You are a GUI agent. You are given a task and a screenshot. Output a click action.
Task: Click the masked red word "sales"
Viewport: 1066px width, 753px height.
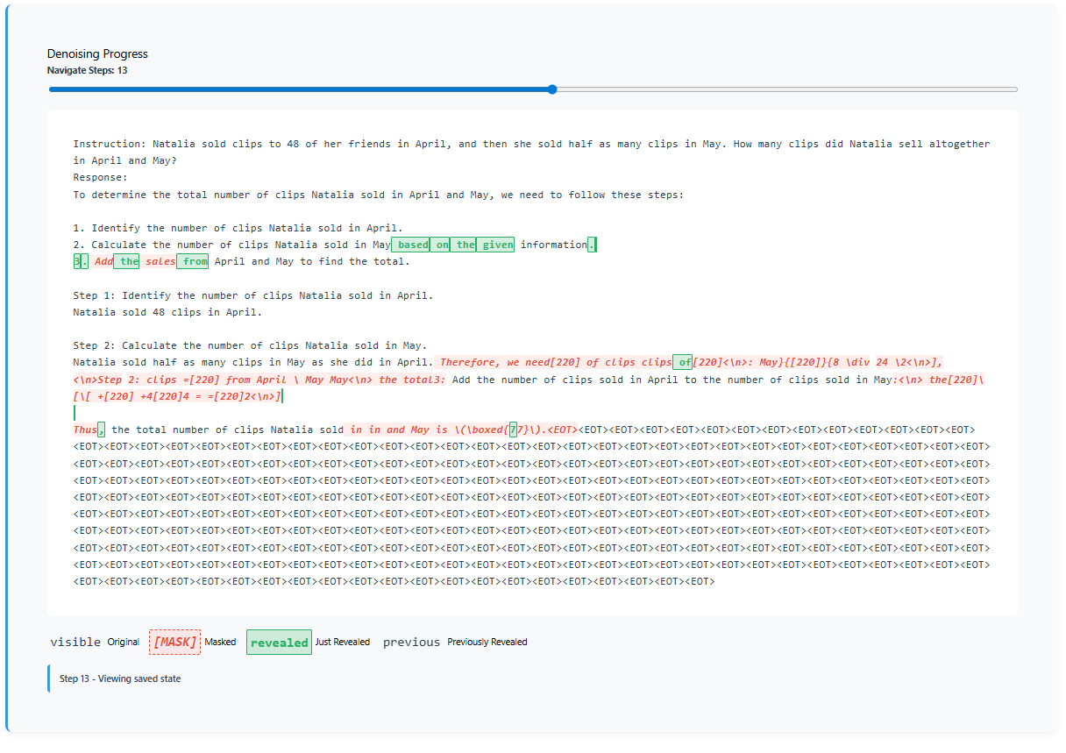click(x=160, y=261)
